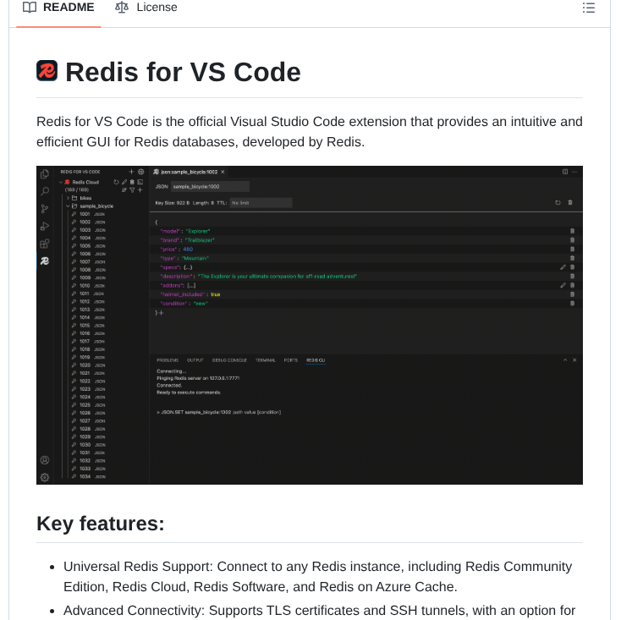
Task: Delete the key using the header trash icon
Action: 570,203
